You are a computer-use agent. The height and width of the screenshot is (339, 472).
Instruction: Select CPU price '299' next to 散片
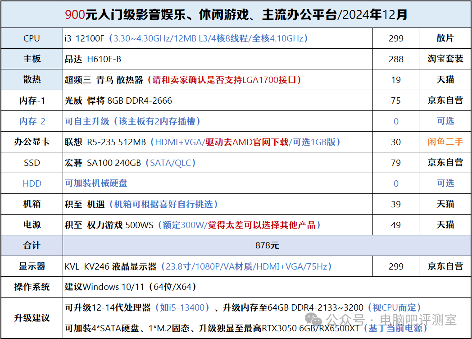[x=396, y=38]
